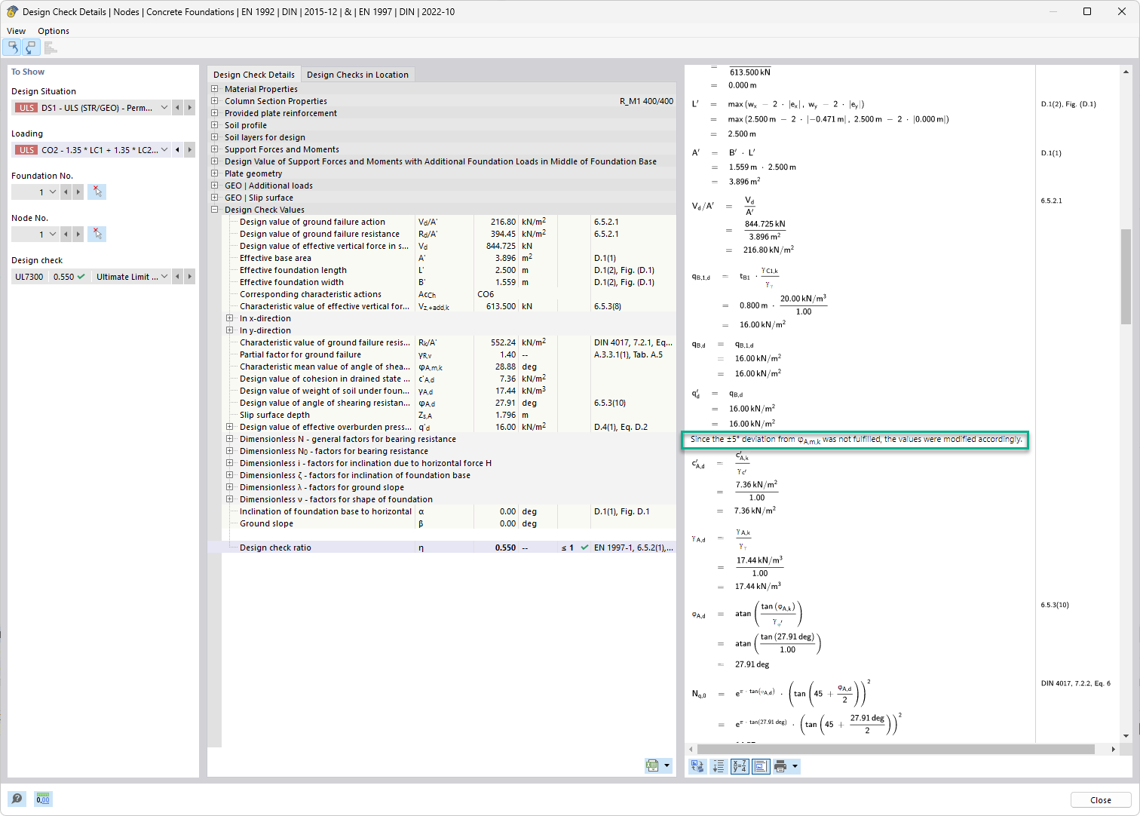Click the 0,00 units and decimals icon
Viewport: 1140px width, 816px height.
coord(43,799)
